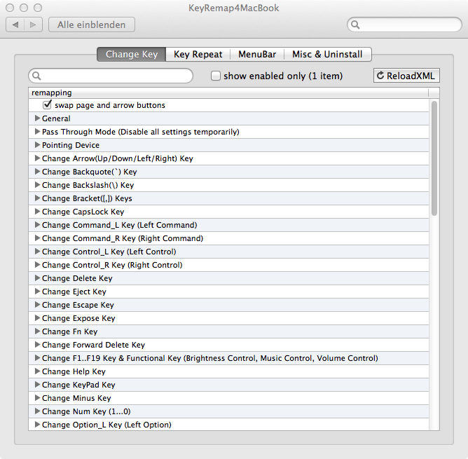Expand Change Escape Key group
Screen dimensions: 468x459
37,305
